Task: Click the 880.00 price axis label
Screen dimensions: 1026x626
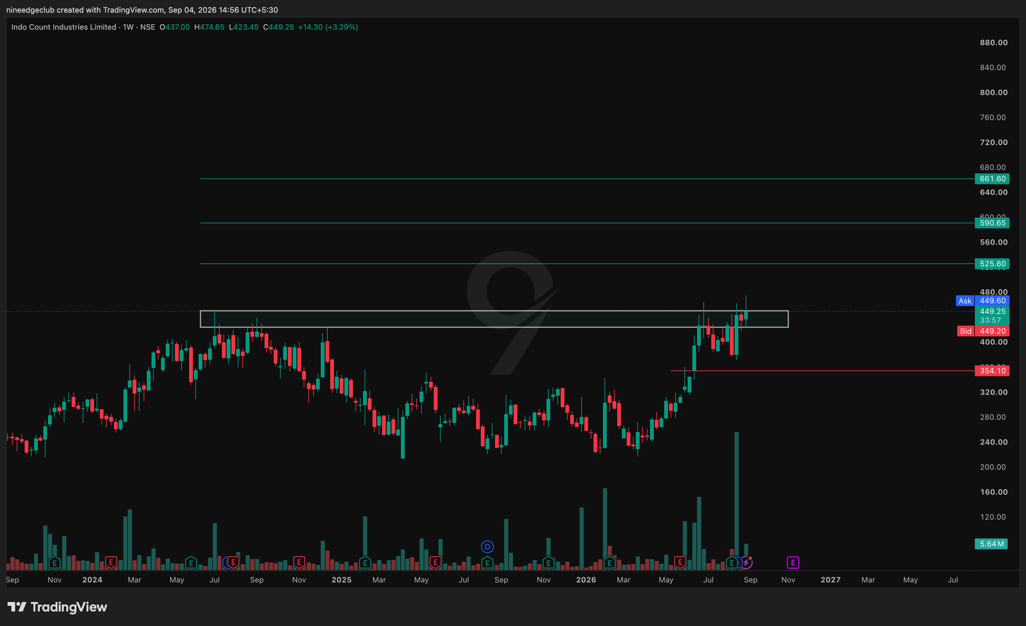Action: 993,43
